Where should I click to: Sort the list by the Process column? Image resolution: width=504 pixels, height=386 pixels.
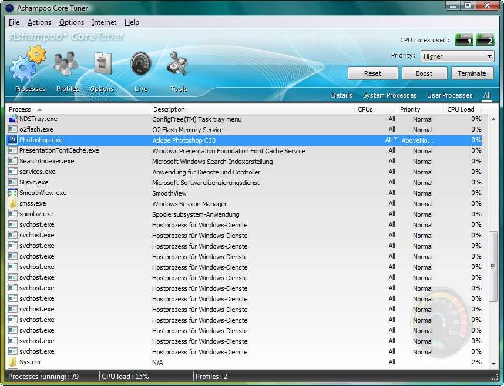[21, 109]
